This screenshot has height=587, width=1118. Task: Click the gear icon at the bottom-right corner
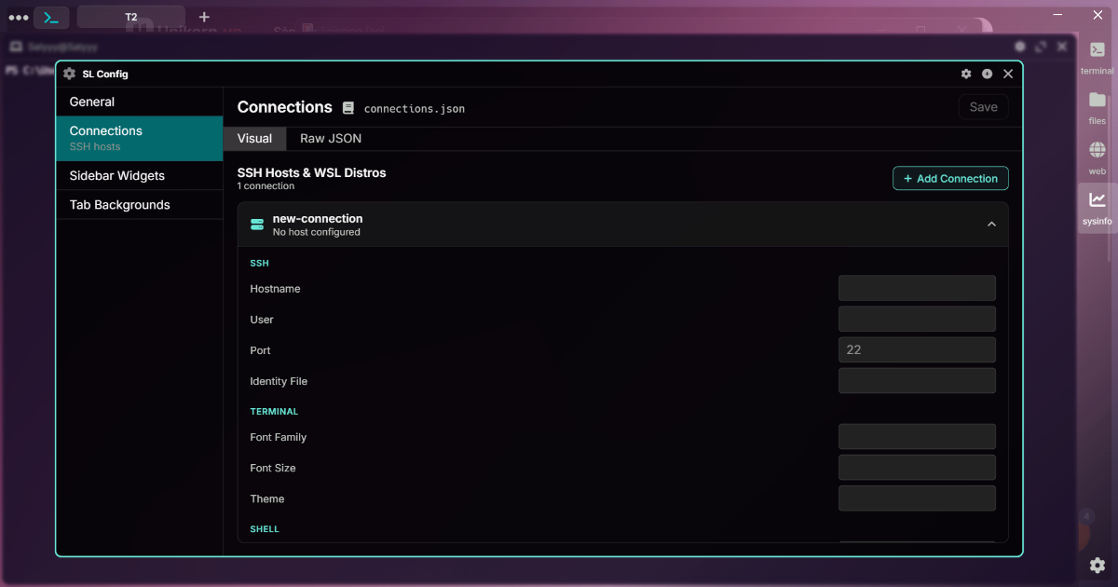(x=1097, y=566)
